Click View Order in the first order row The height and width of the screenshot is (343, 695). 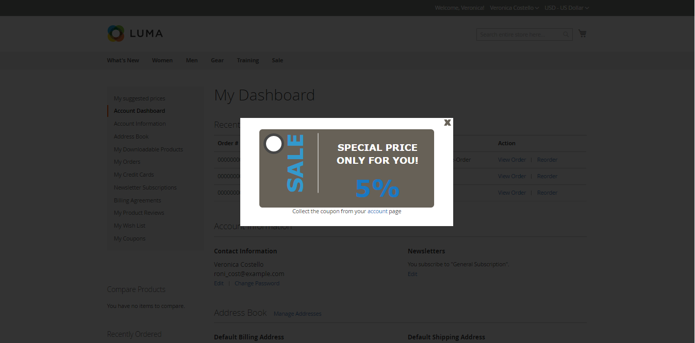click(512, 160)
